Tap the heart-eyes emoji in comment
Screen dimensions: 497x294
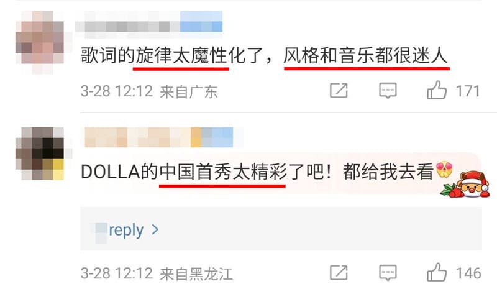click(x=444, y=170)
